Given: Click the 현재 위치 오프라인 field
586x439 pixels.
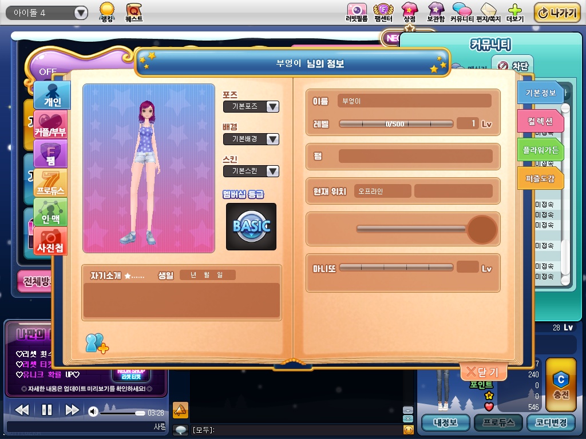Looking at the screenshot, I should [x=382, y=191].
